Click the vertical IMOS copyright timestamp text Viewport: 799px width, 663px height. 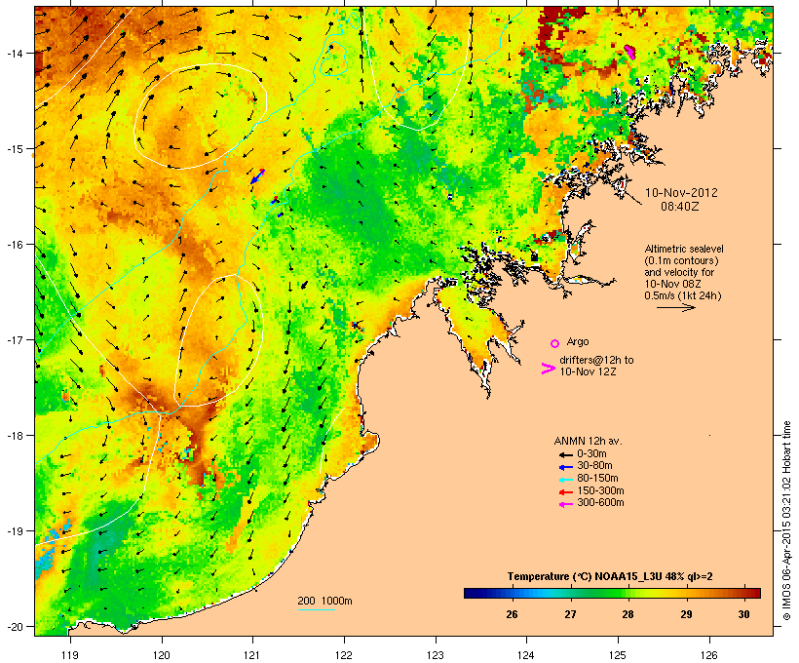(x=786, y=522)
